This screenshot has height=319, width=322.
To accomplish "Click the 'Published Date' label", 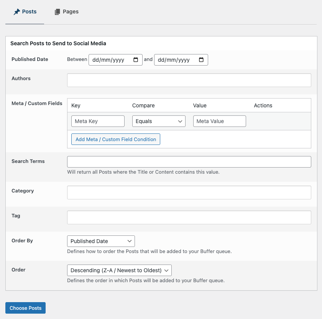I will [x=30, y=59].
